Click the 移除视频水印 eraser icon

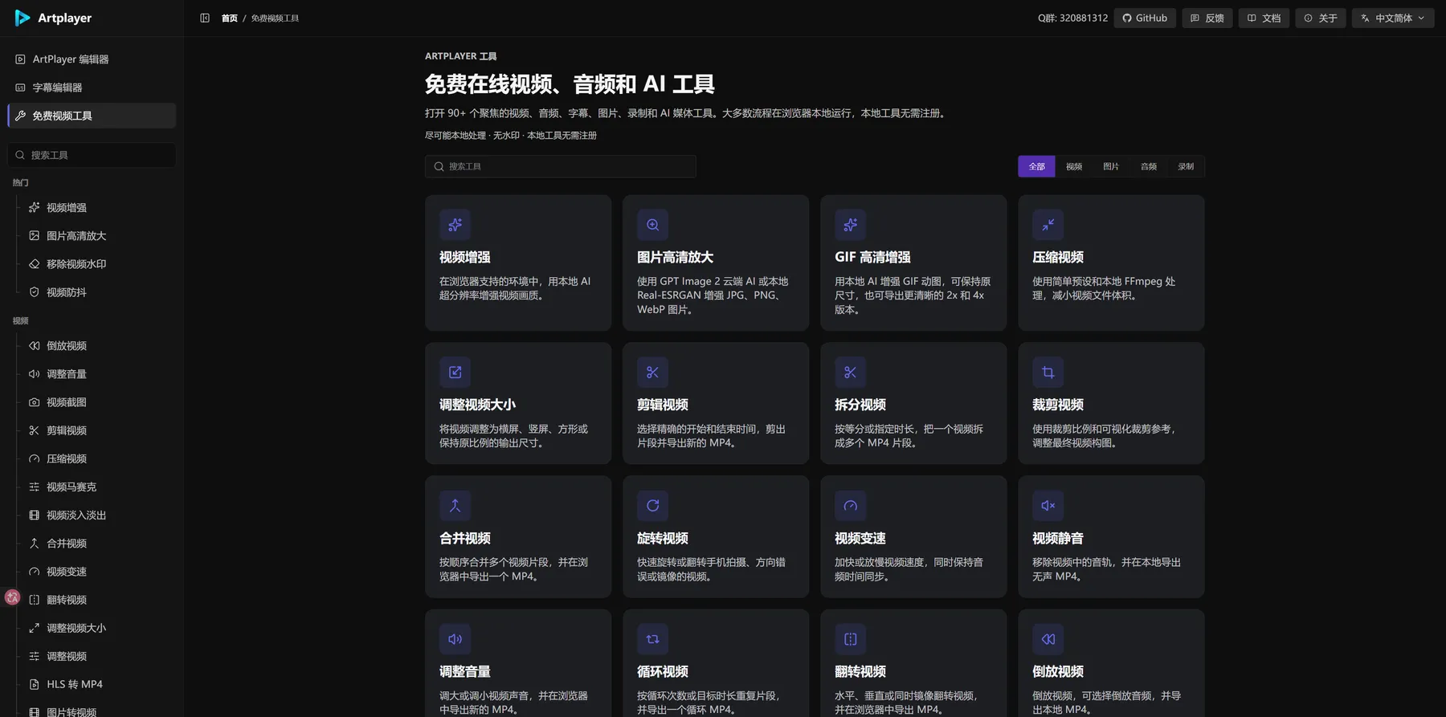(x=34, y=263)
